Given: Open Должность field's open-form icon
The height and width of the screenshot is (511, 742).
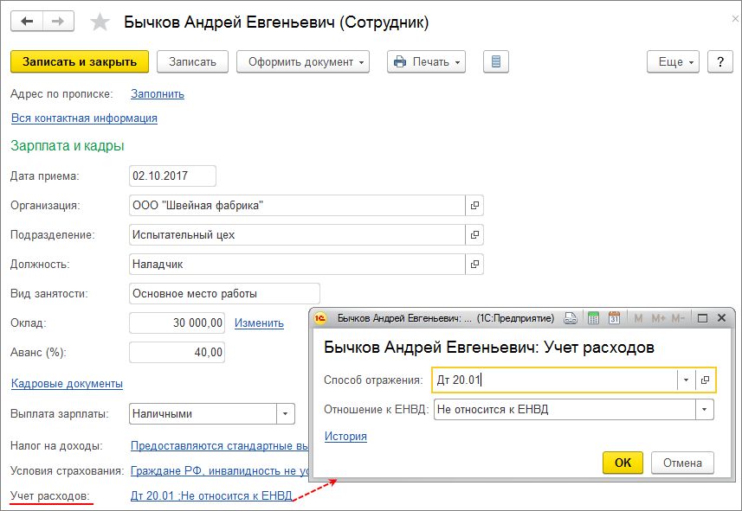Looking at the screenshot, I should click(474, 264).
